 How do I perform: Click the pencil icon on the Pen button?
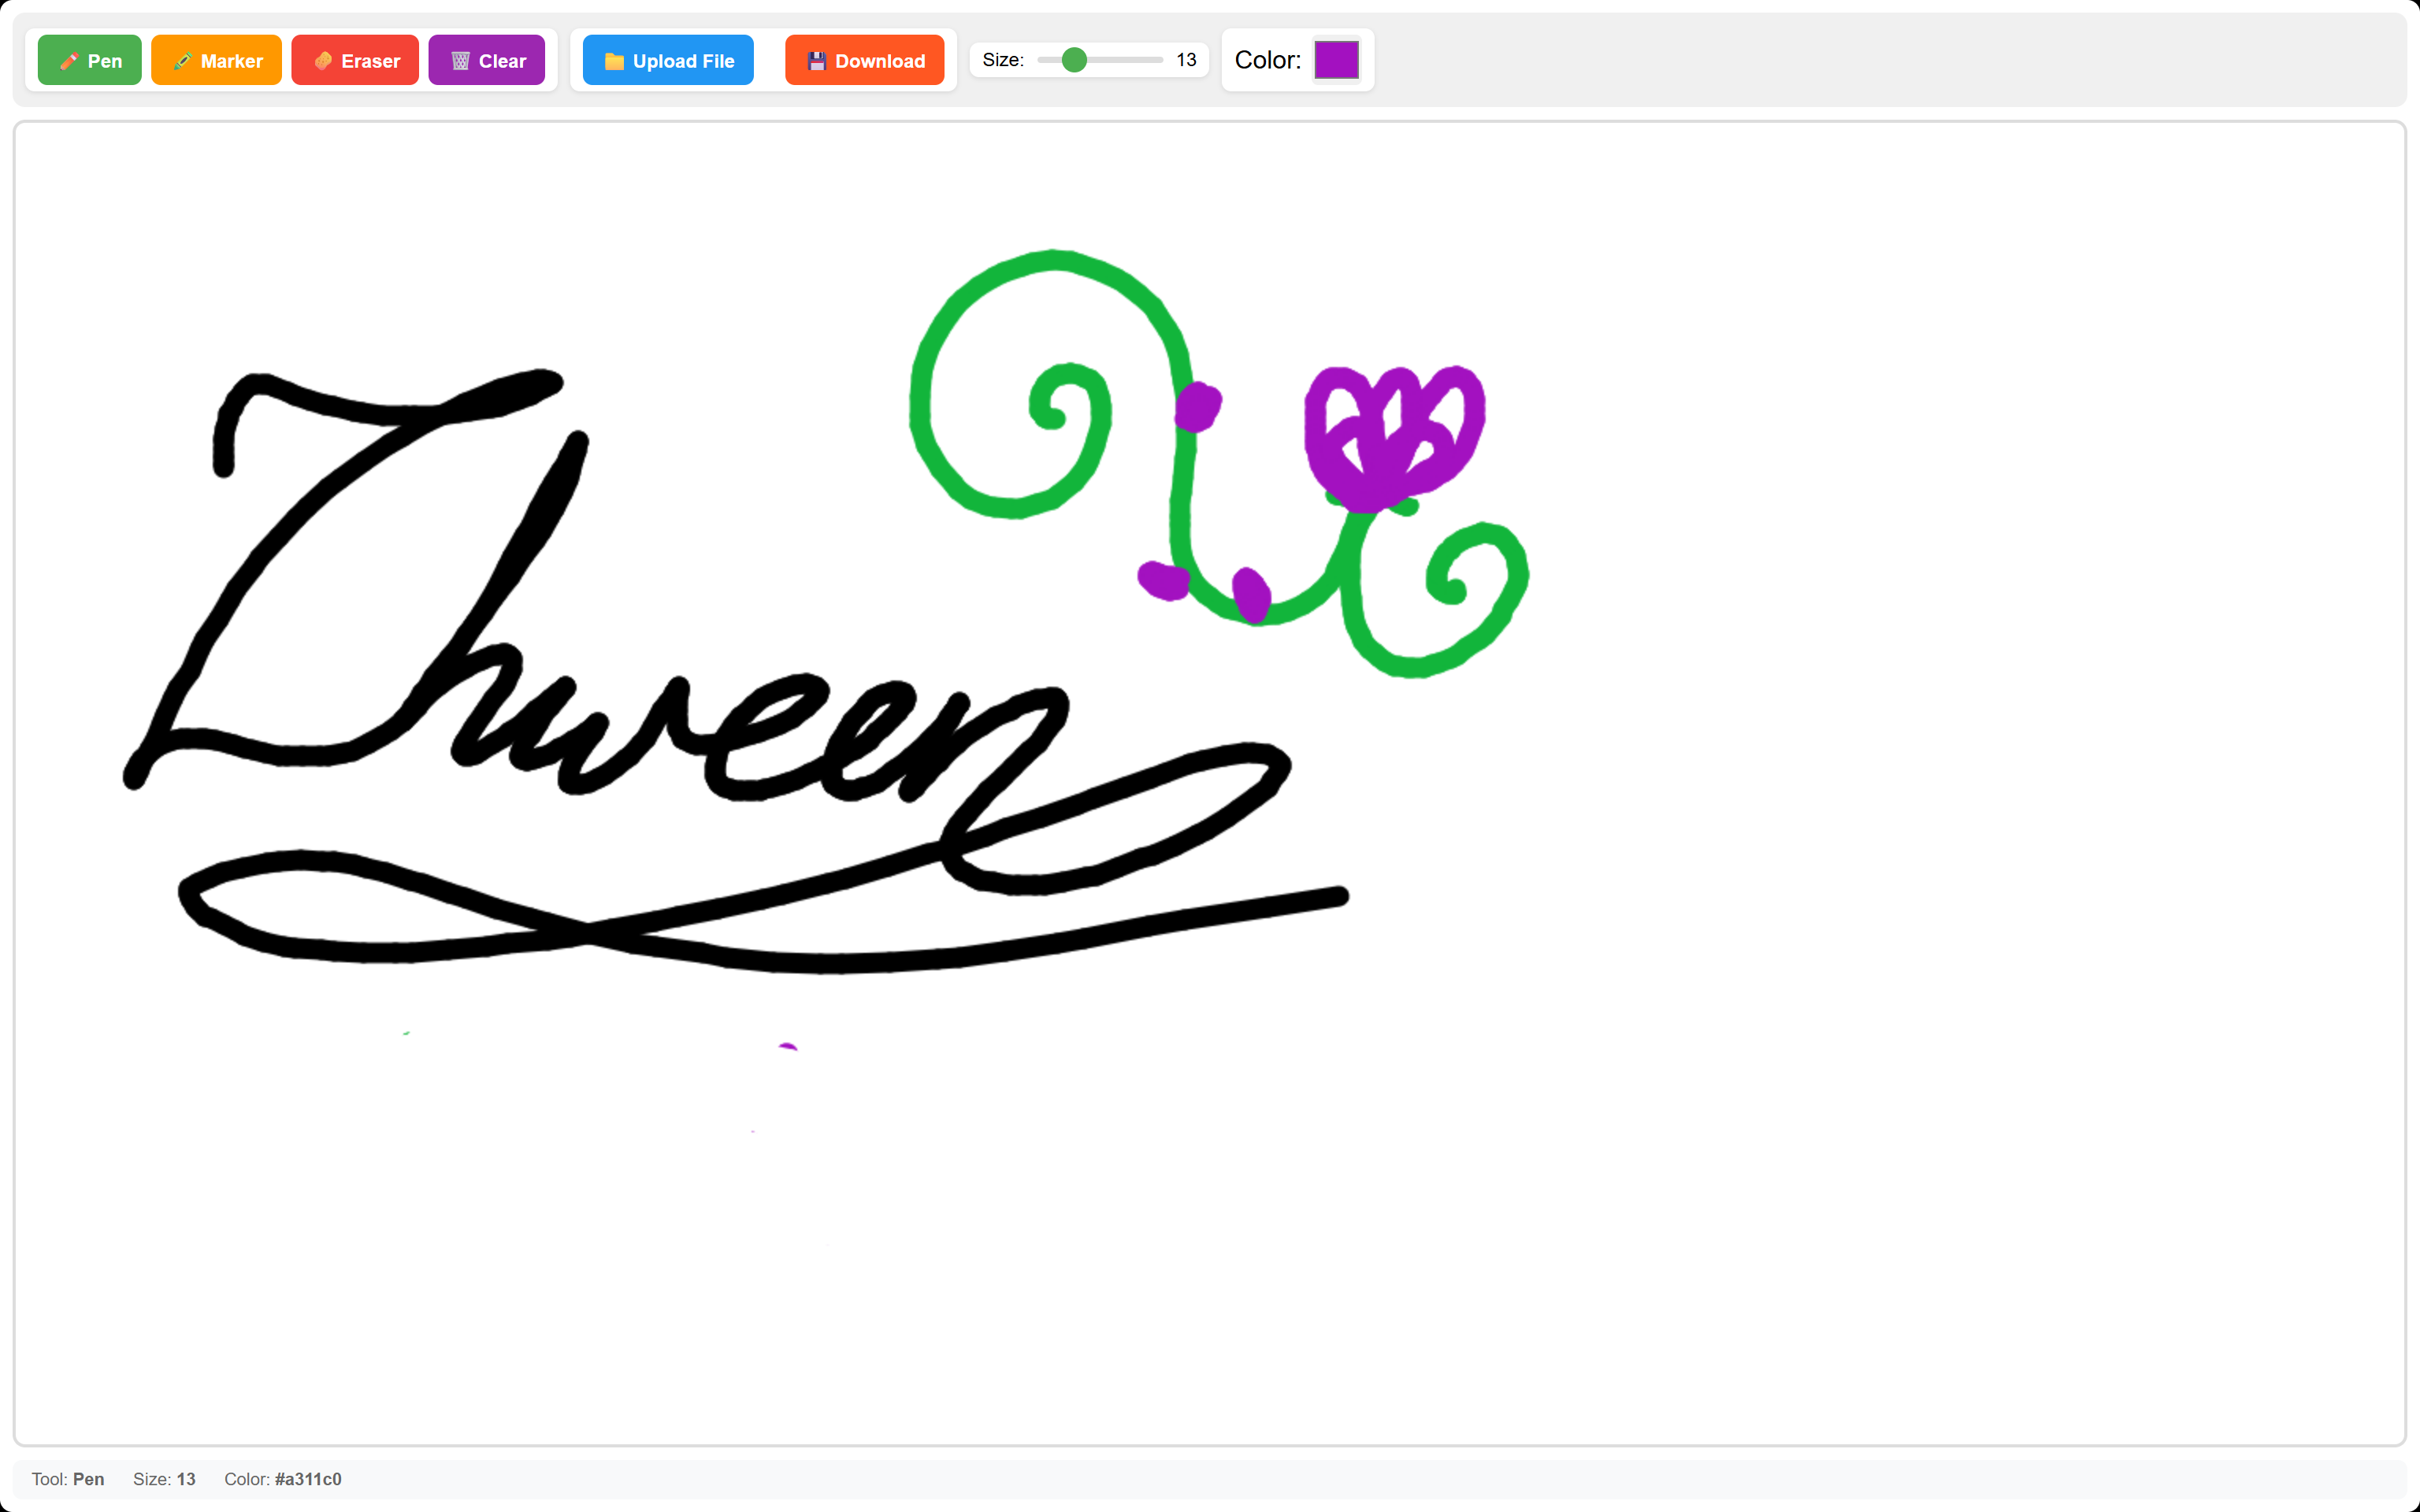pos(69,61)
